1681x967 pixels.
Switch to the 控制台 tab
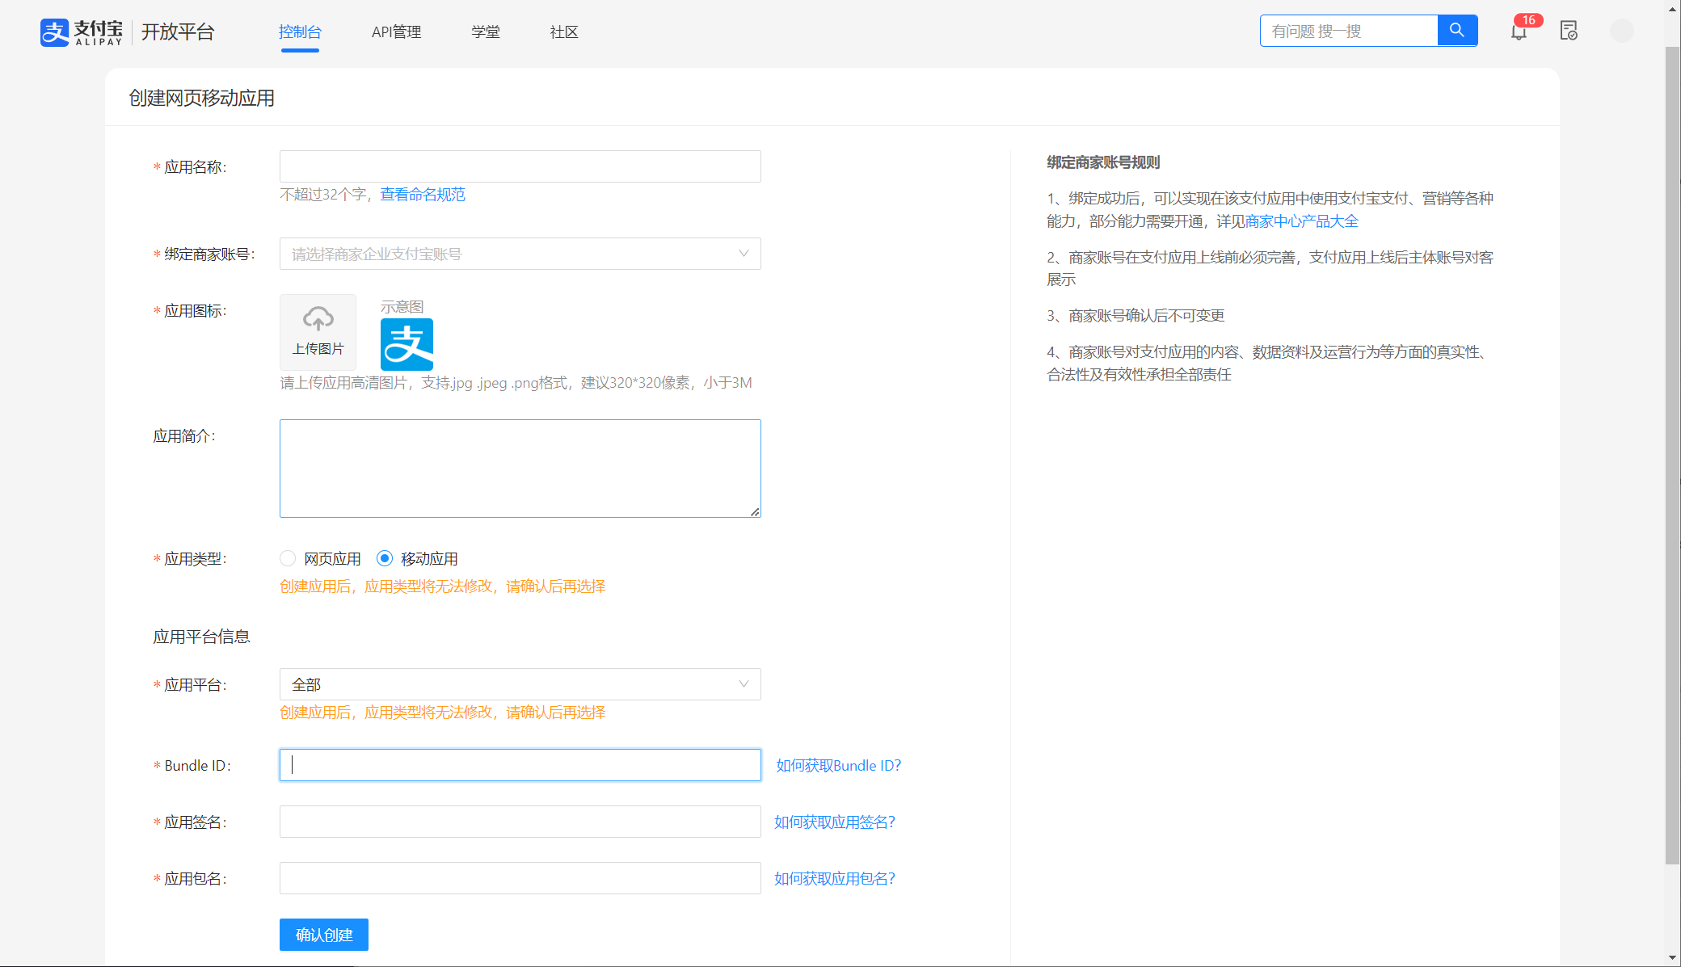(300, 32)
